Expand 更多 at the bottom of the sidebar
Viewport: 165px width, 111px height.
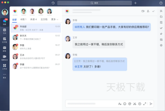[x=5, y=75]
